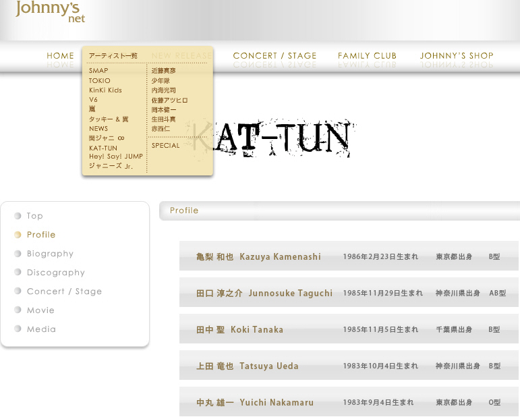Open Movie in the sidebar
The width and height of the screenshot is (520, 417).
40,310
